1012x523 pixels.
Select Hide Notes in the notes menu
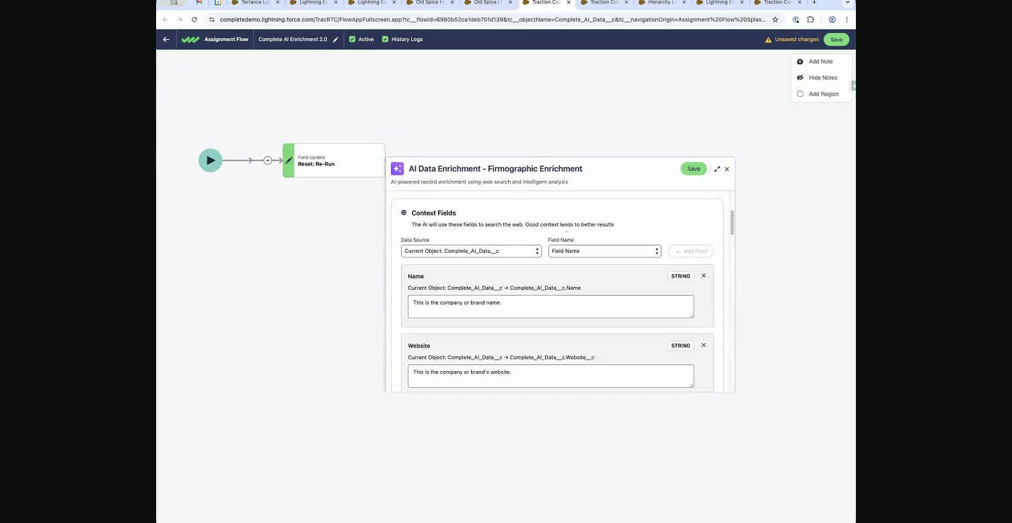coord(822,77)
